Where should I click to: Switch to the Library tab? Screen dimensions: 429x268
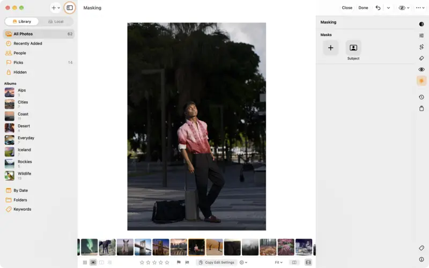(21, 21)
